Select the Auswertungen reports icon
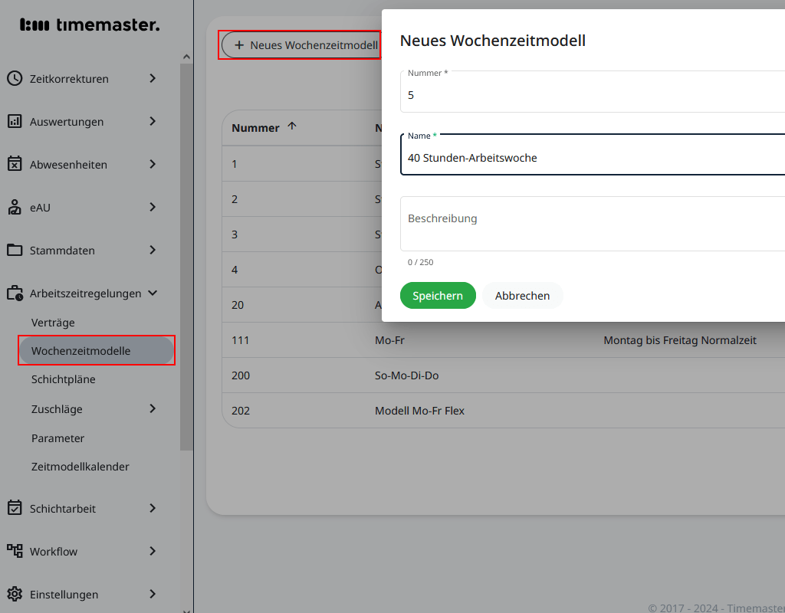Screen dimensions: 785x613 click(15, 121)
